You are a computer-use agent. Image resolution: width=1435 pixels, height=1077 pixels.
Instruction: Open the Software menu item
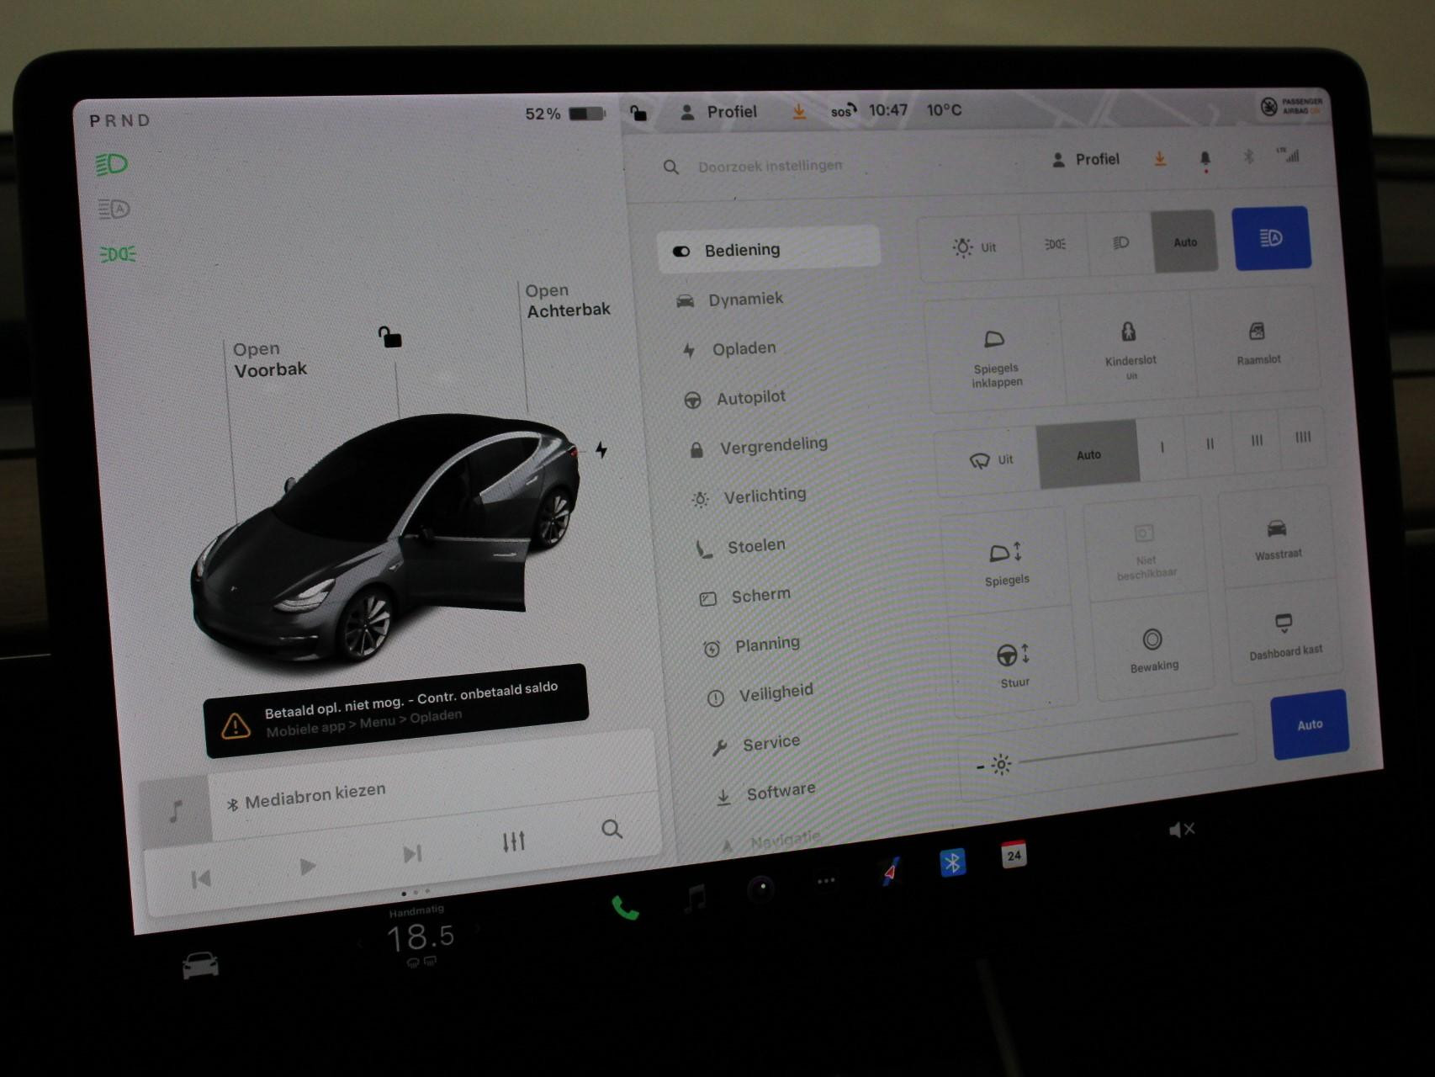tap(766, 793)
